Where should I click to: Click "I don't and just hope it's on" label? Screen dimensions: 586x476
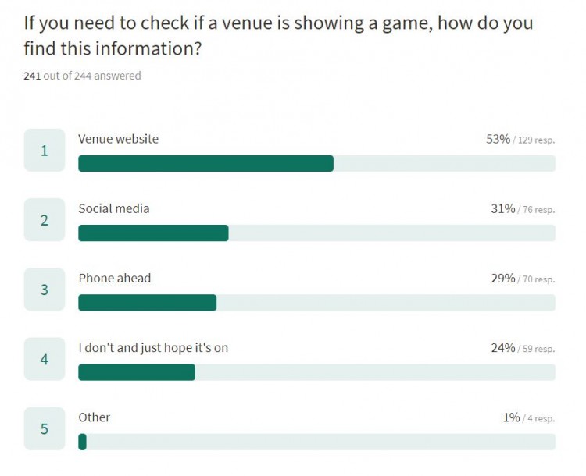[153, 347]
